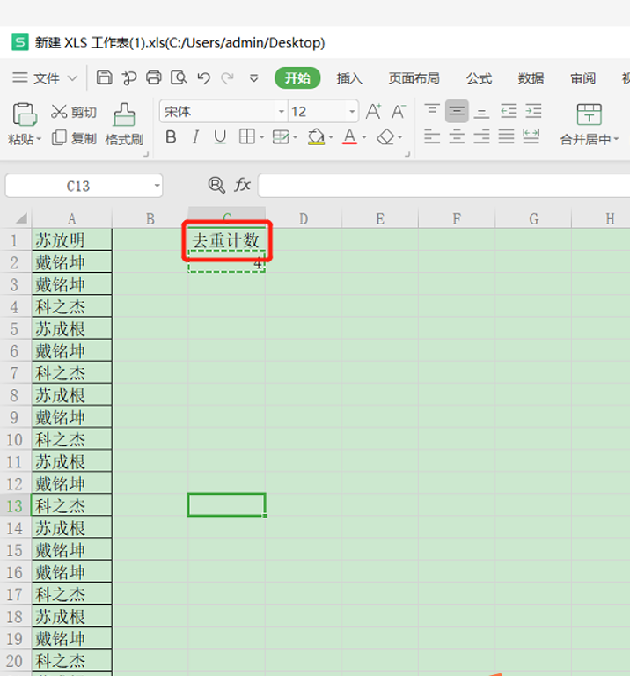Click the Undo arrow

point(203,78)
